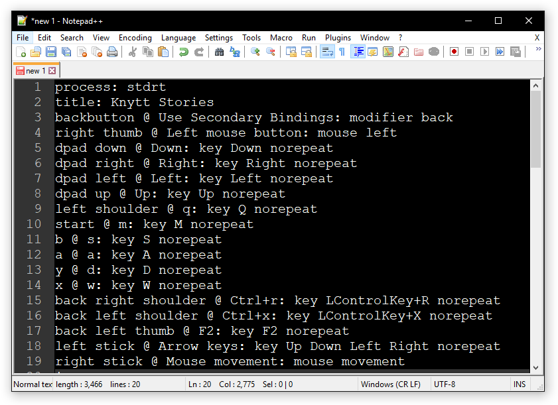Open the Document Map icon
558x405 pixels.
pyautogui.click(x=388, y=52)
